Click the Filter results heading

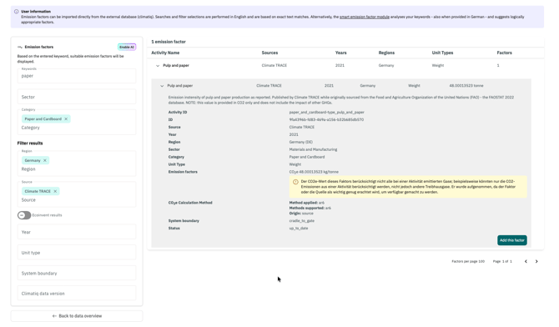30,143
